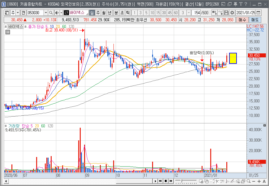Click the rewind double-arrow button
Viewport: 269px width, 186px height.
pos(160,181)
